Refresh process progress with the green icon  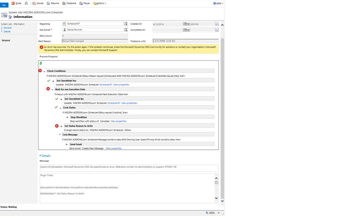pyautogui.click(x=41, y=63)
